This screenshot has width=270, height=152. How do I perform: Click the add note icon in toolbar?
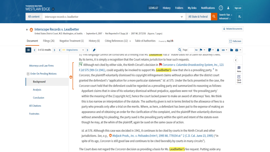[x=210, y=50]
